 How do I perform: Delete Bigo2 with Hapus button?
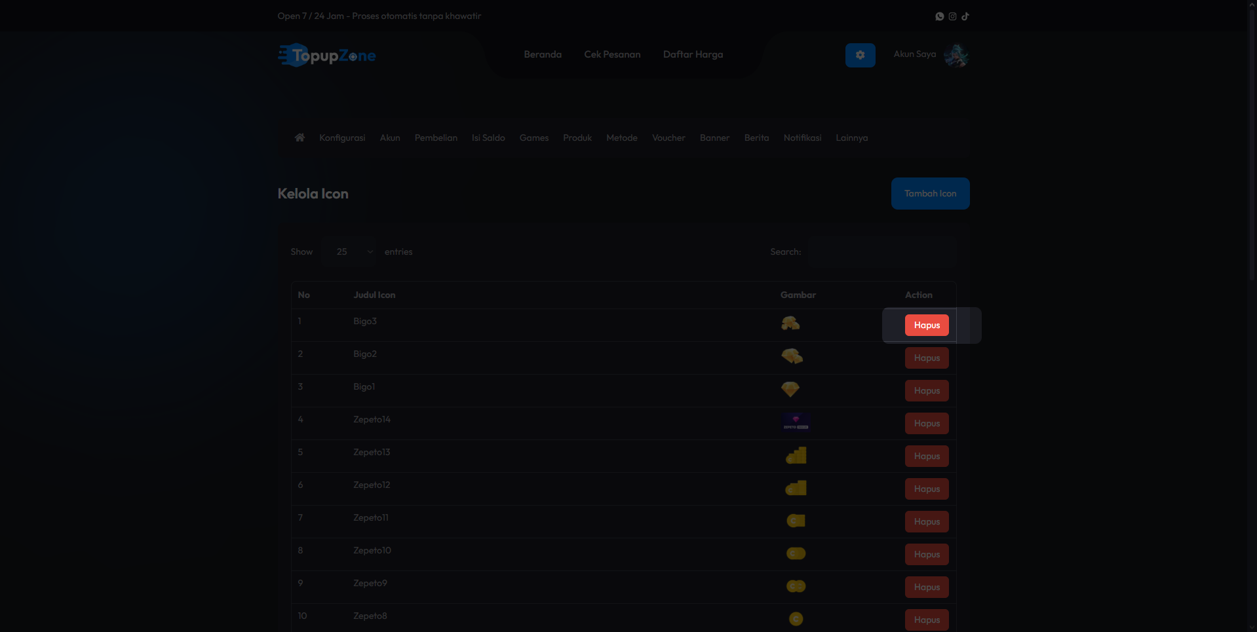click(x=927, y=358)
